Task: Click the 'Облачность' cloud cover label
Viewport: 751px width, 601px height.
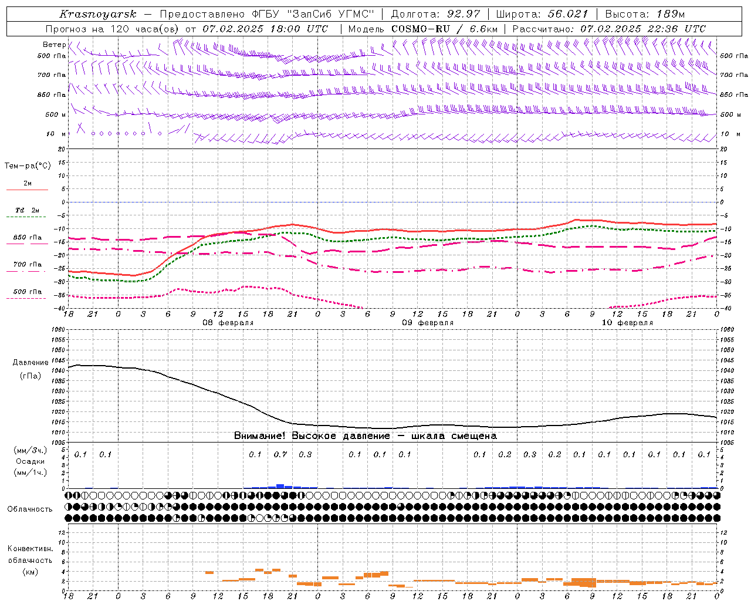Action: [30, 509]
